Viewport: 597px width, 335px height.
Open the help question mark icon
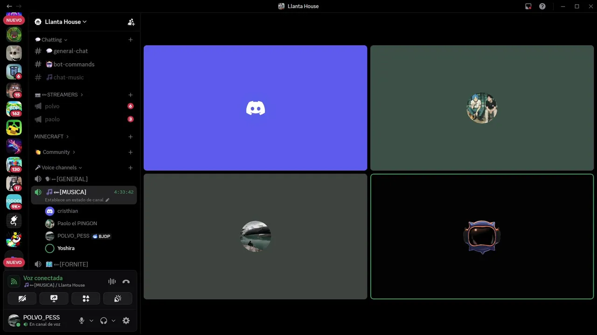(x=542, y=7)
